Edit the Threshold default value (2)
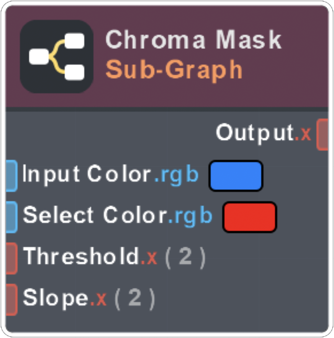The width and height of the screenshot is (334, 338). (185, 258)
